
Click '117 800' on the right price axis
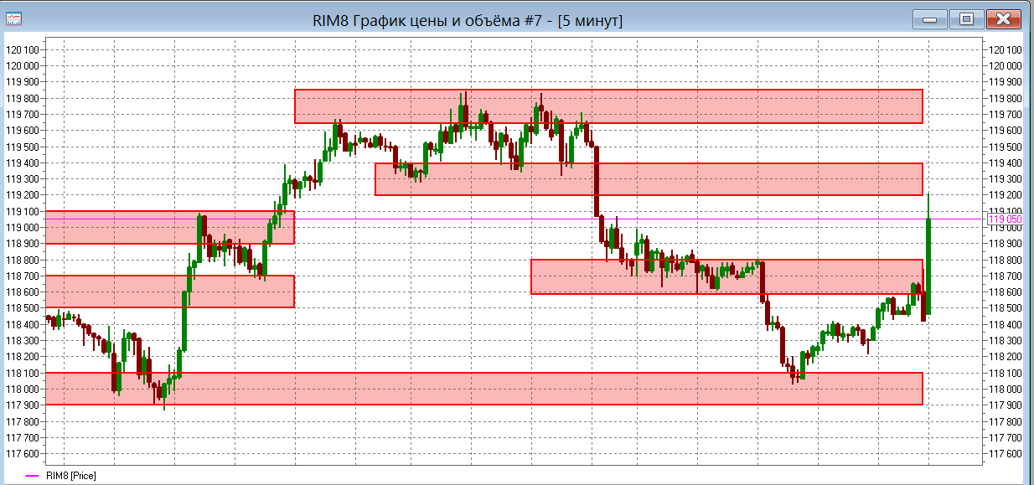coord(1006,421)
